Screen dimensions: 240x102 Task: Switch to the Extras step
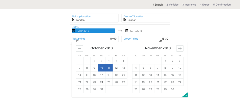pos(204,5)
